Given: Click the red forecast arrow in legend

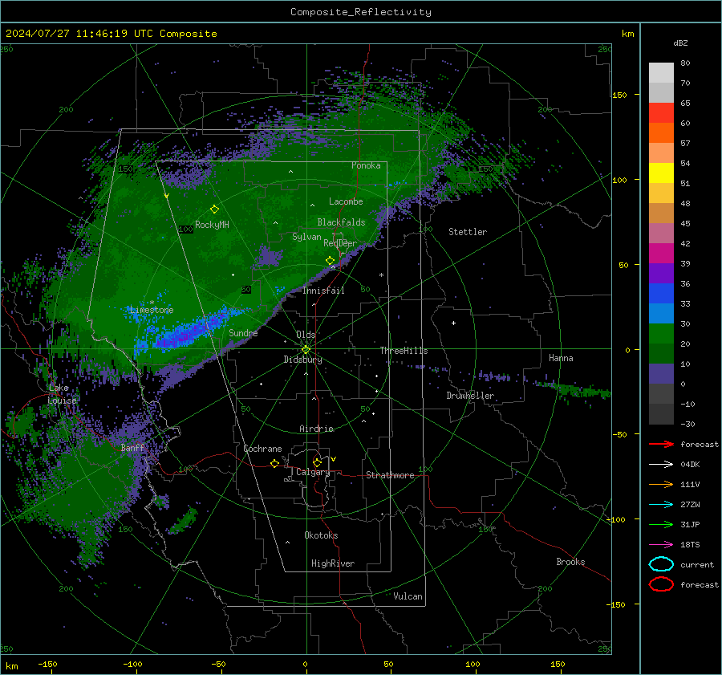Looking at the screenshot, I should [x=661, y=444].
